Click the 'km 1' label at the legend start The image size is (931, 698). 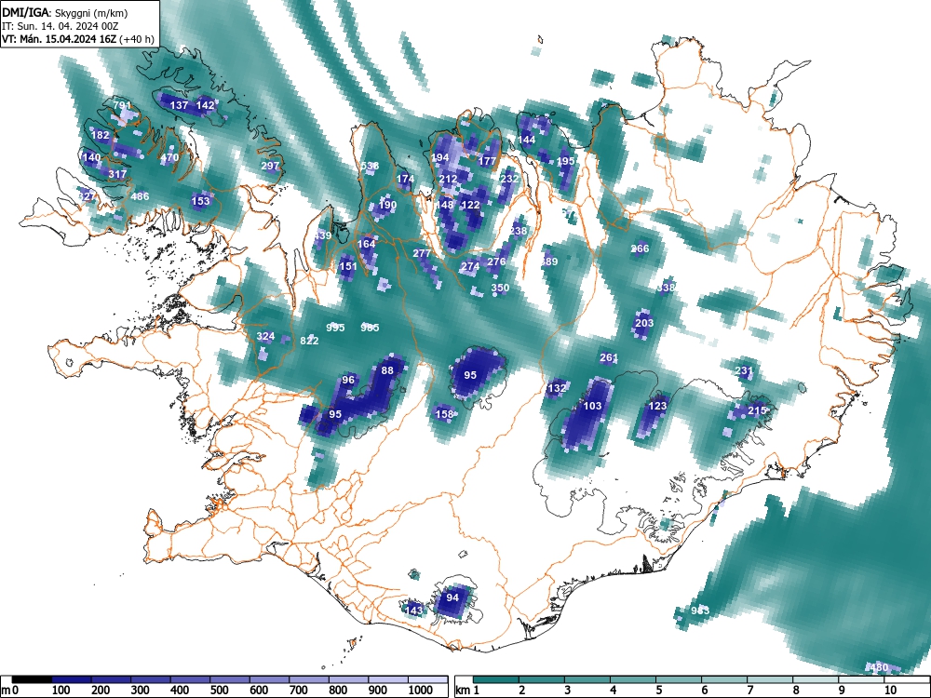click(467, 691)
